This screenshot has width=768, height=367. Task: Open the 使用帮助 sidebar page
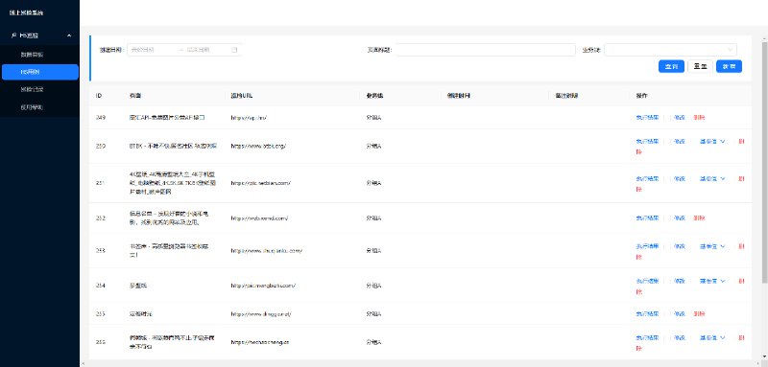(32, 107)
